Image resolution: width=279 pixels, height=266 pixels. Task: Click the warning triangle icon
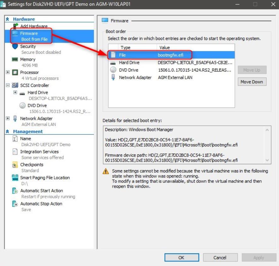(106, 171)
